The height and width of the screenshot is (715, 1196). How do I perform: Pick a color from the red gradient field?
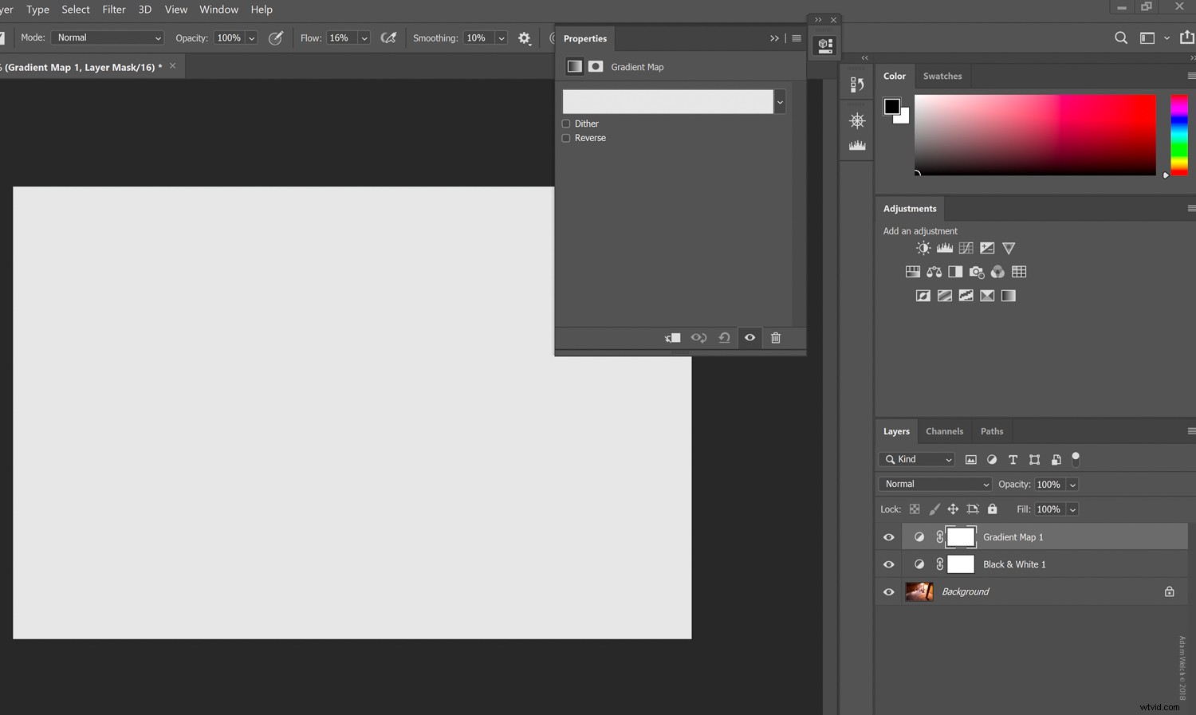coord(1037,136)
